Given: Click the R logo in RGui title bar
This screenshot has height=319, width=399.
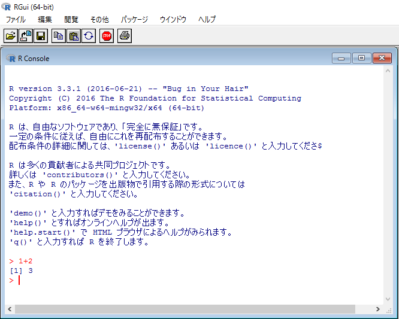Looking at the screenshot, I should (6, 7).
